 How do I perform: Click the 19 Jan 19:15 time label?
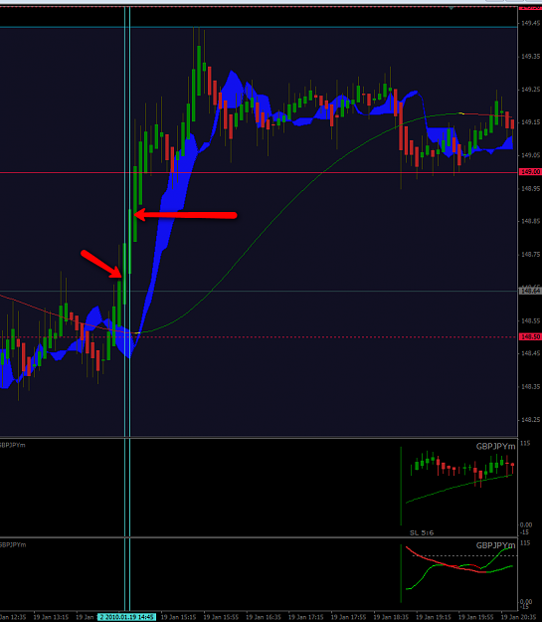click(434, 618)
